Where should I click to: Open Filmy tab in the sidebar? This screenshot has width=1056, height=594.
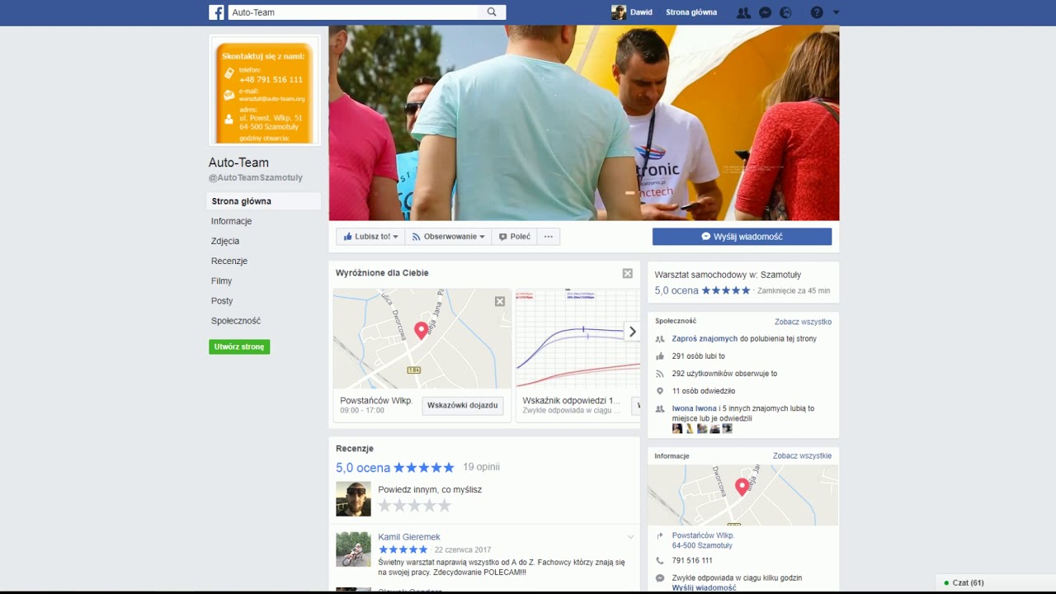[x=221, y=280]
